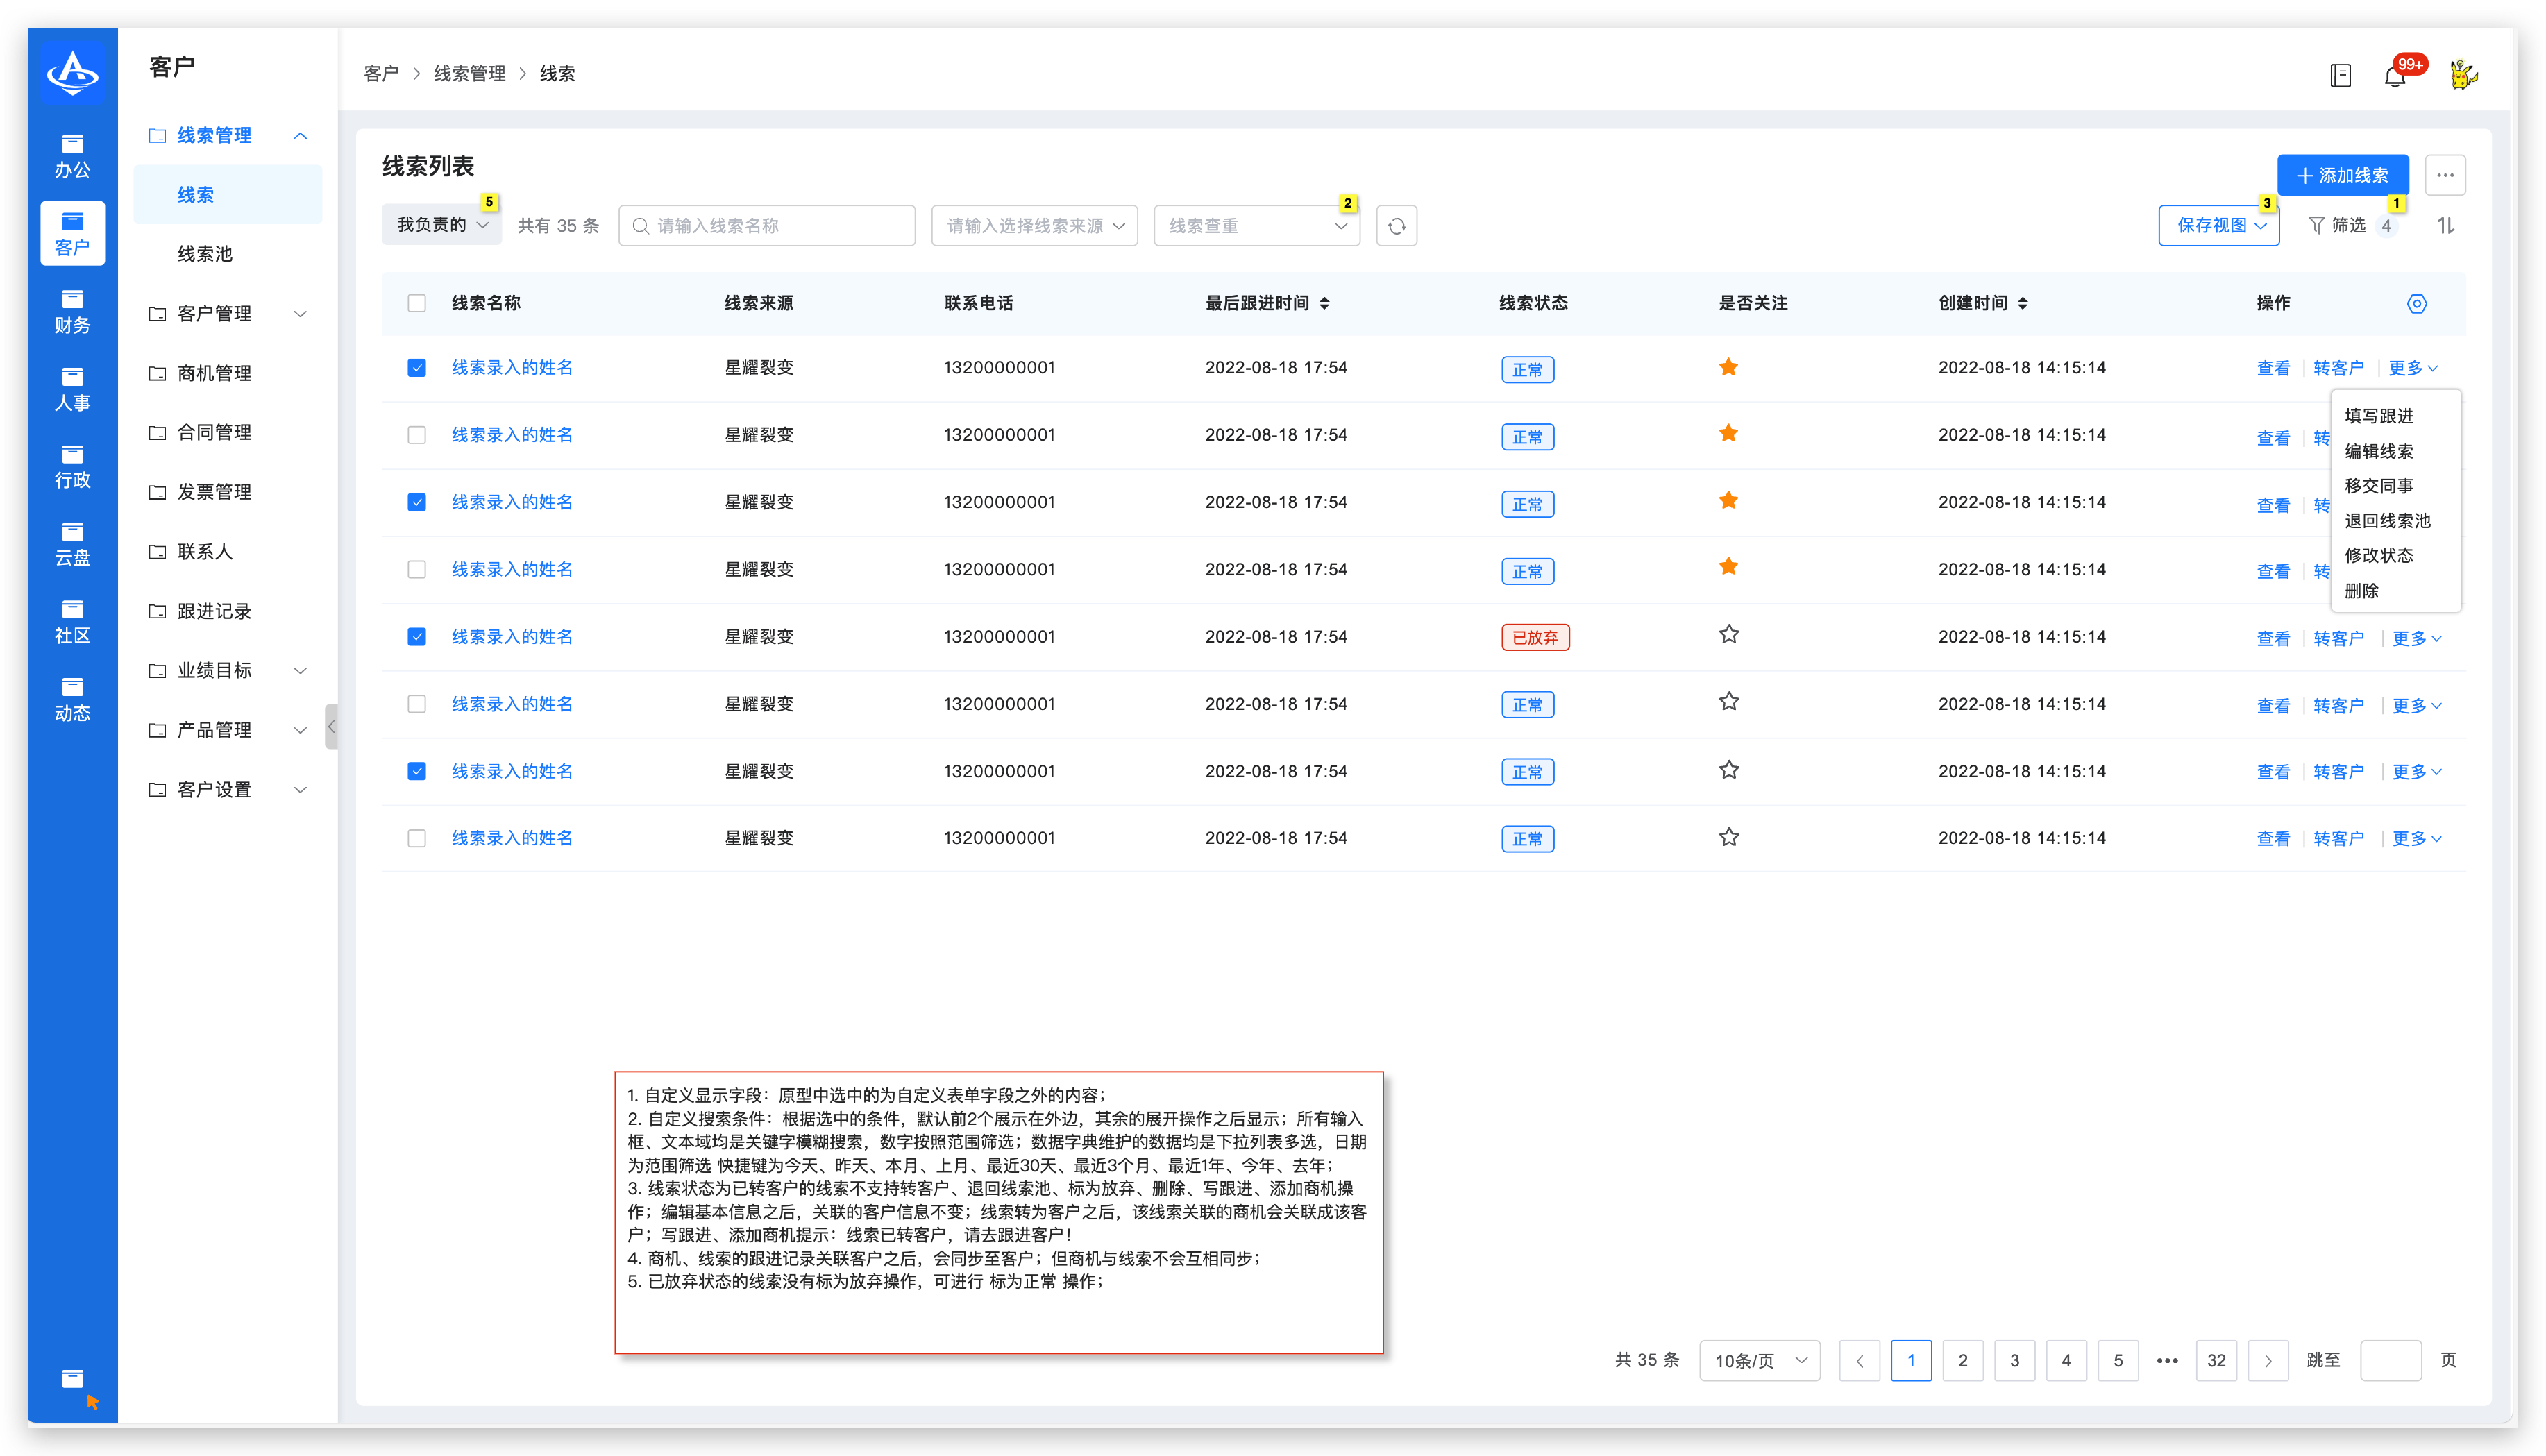Click the sort order icon next to 筛选

click(2446, 226)
